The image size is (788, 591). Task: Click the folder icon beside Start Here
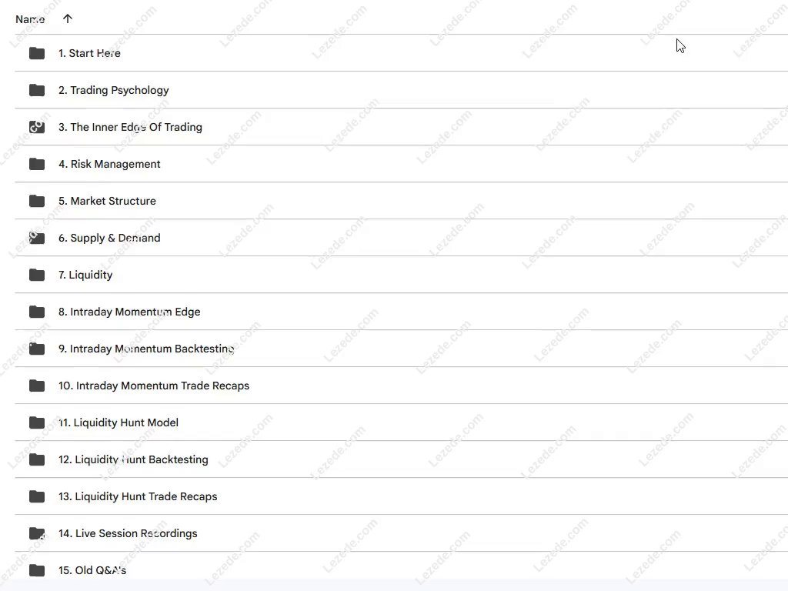(37, 53)
